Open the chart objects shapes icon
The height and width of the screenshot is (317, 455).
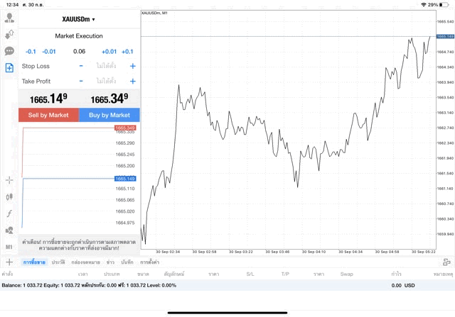pyautogui.click(x=9, y=230)
